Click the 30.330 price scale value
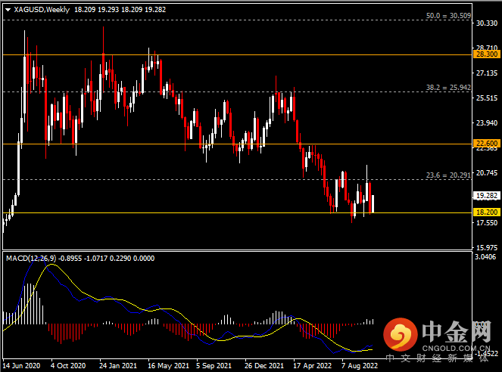This screenshot has width=502, height=372. [487, 23]
